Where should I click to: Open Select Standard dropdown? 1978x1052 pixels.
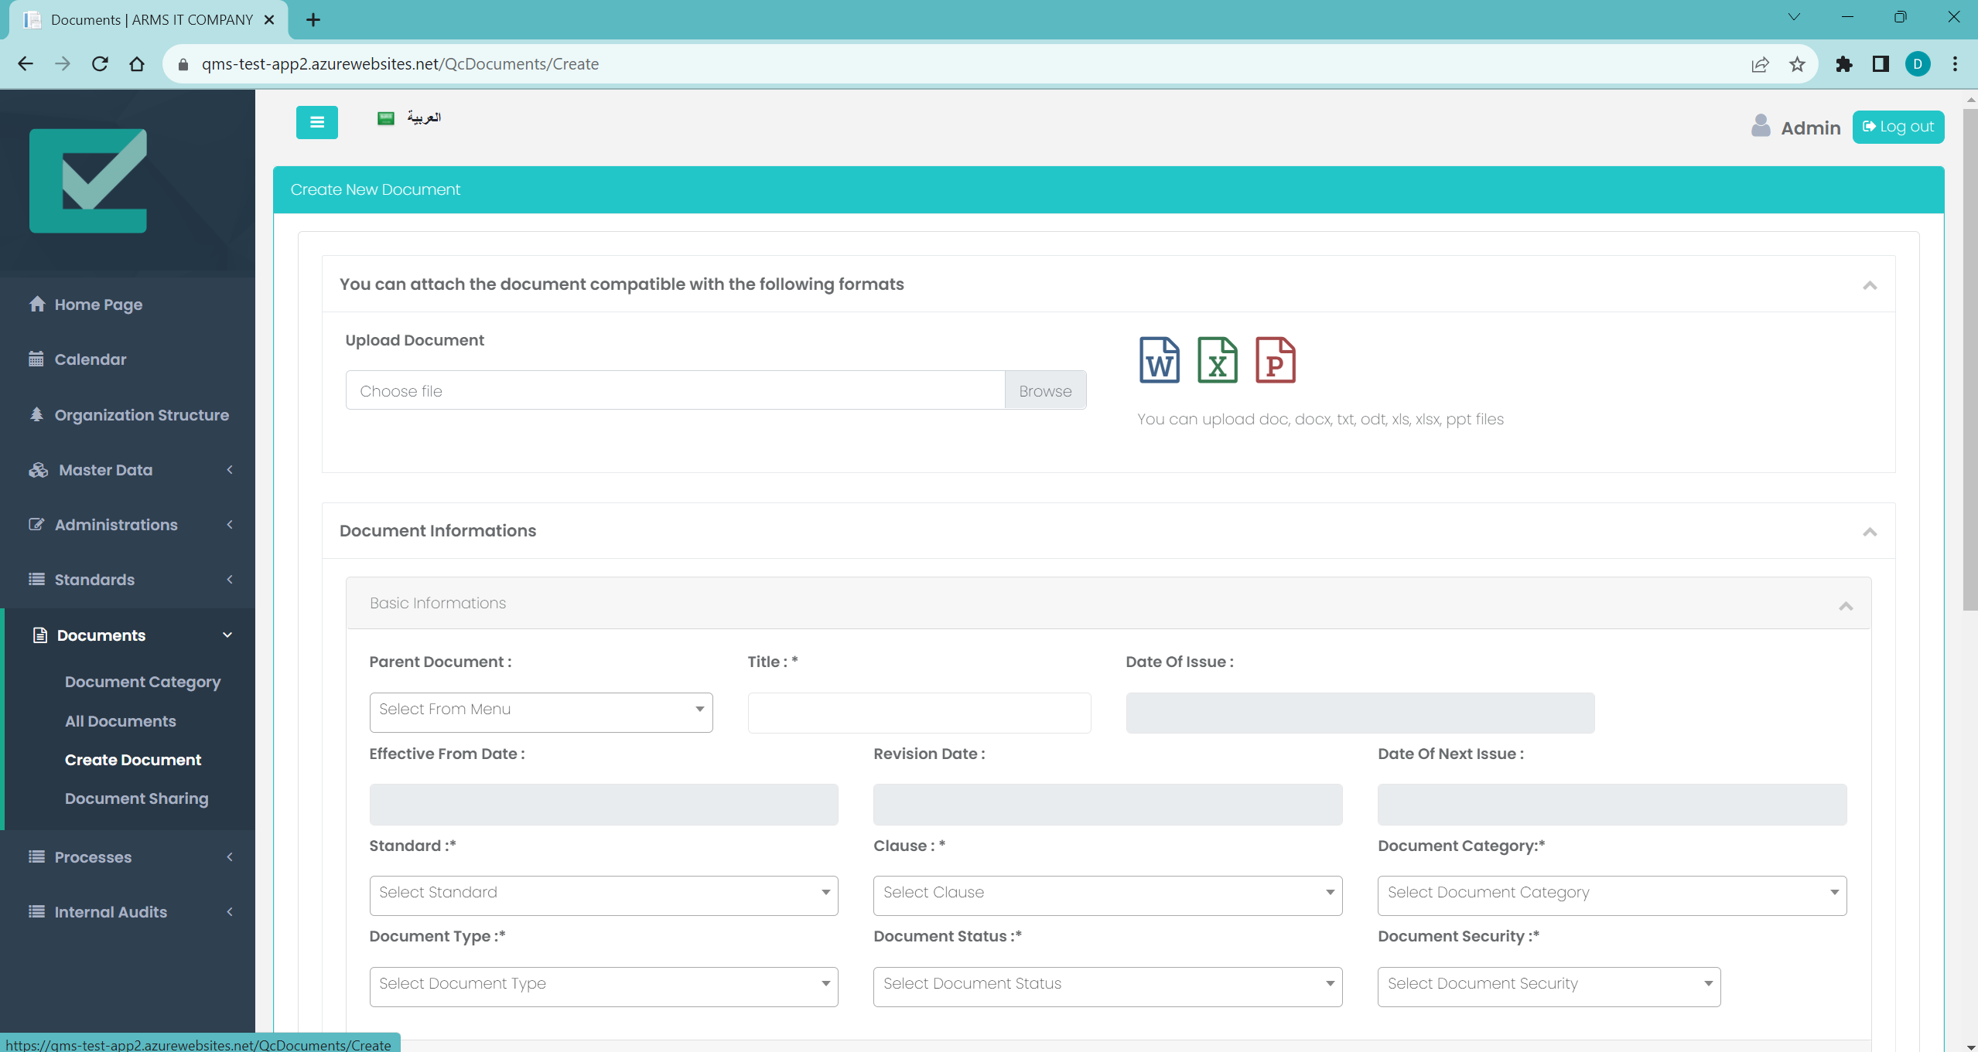pos(603,895)
